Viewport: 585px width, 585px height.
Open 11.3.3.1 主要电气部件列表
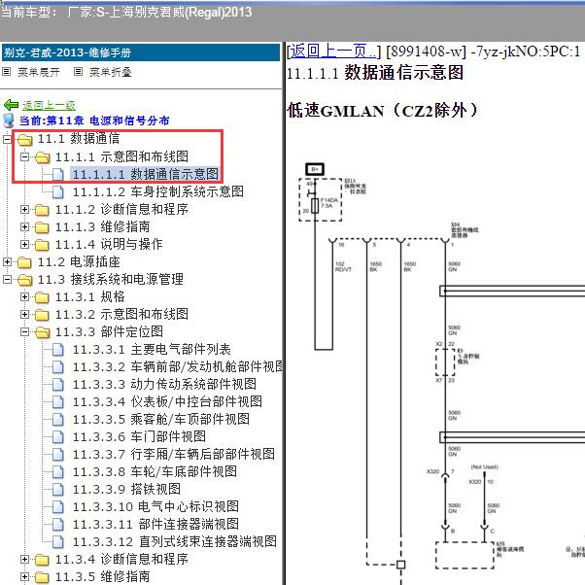coord(152,350)
